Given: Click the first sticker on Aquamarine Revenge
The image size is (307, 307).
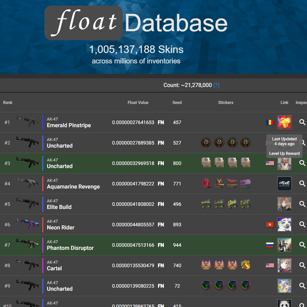Looking at the screenshot, I should [x=206, y=183].
